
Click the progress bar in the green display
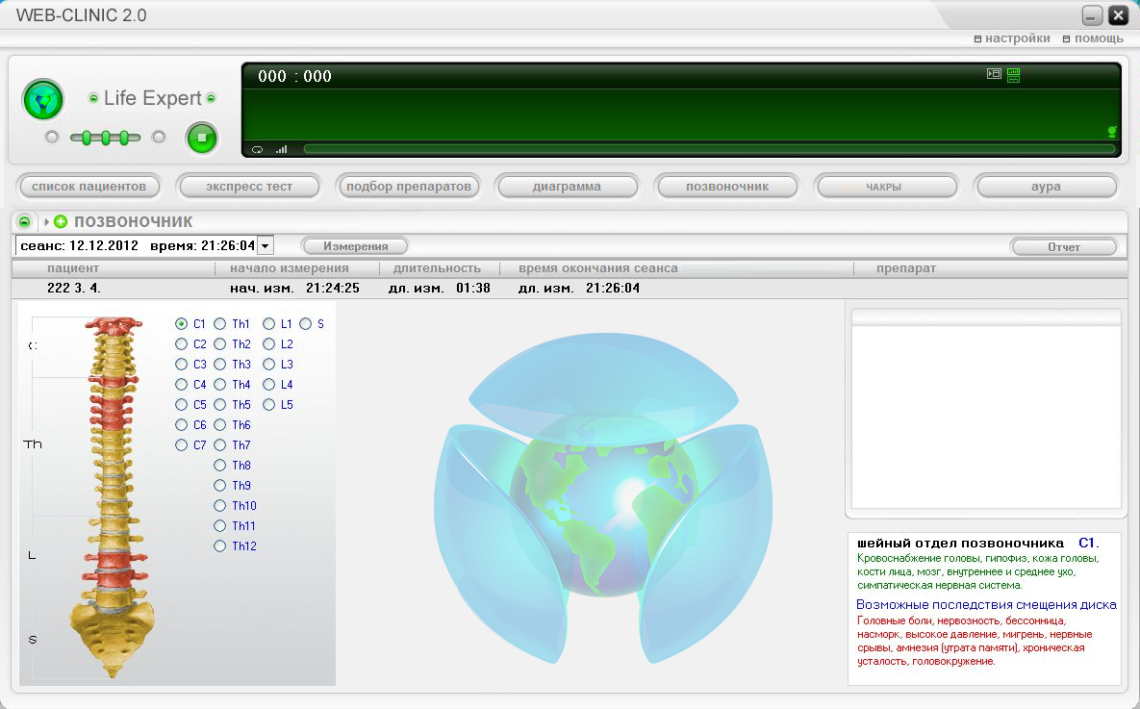point(709,149)
